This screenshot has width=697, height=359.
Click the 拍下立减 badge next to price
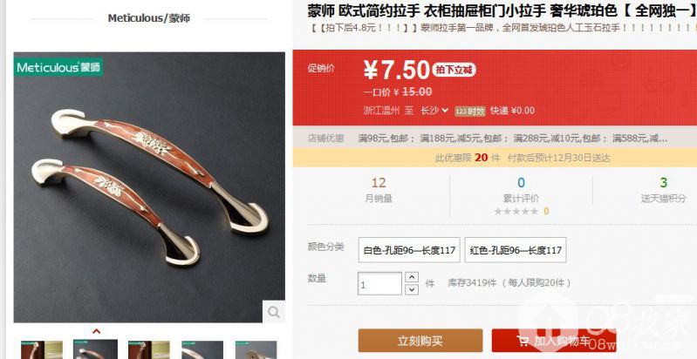tap(454, 70)
